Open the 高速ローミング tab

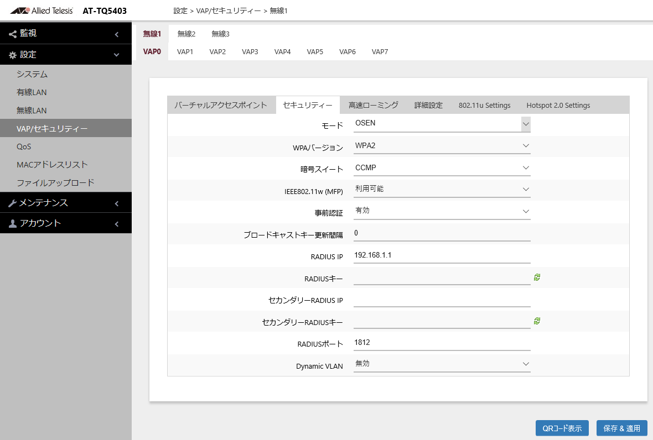pyautogui.click(x=374, y=105)
